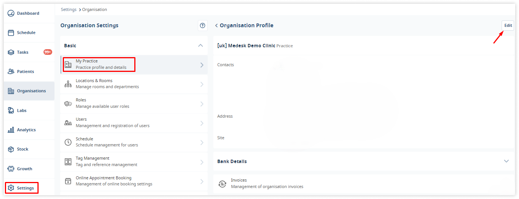Open the help question mark icon
This screenshot has height=199, width=519.
[x=202, y=26]
